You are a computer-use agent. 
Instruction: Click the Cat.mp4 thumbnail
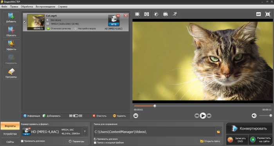coord(36,22)
